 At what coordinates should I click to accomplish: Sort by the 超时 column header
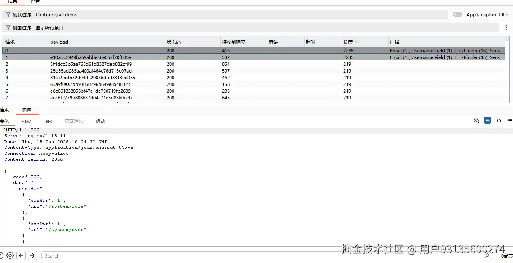(x=323, y=42)
